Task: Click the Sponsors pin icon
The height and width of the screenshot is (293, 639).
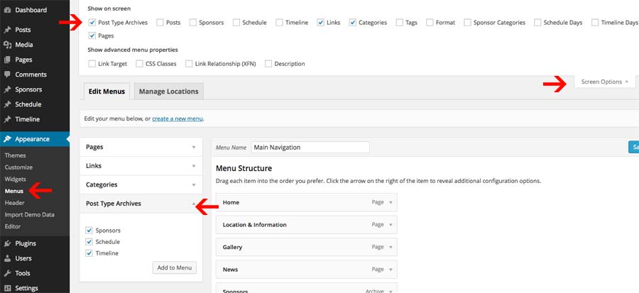Action: click(x=7, y=89)
